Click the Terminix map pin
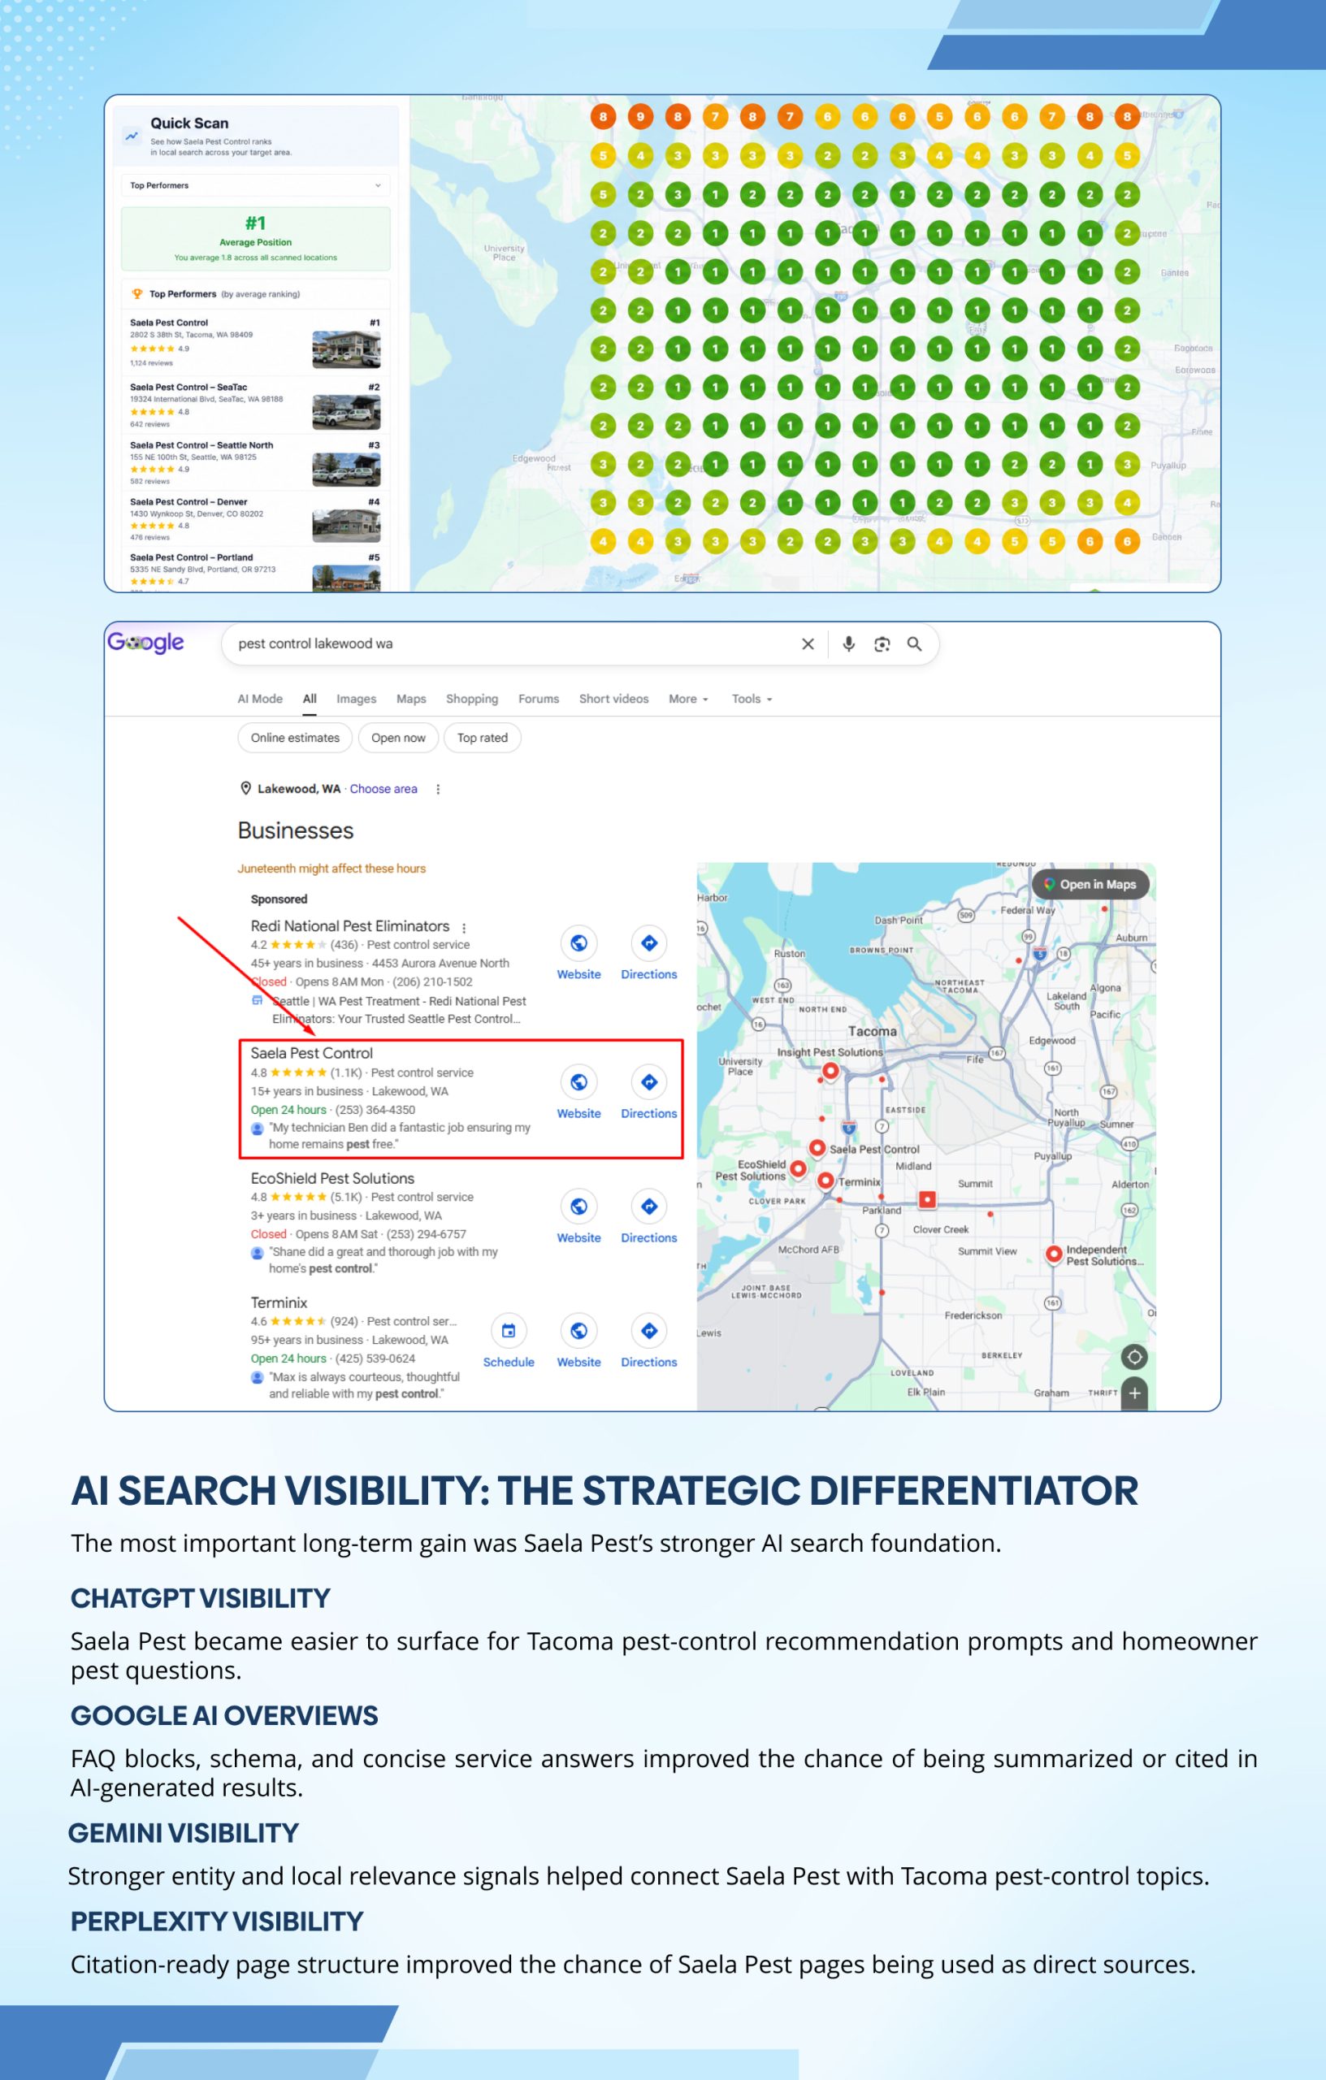Image resolution: width=1326 pixels, height=2080 pixels. point(825,1180)
